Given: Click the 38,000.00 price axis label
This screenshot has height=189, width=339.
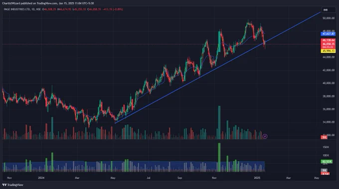Looking at the screenshot, I should (329, 96).
